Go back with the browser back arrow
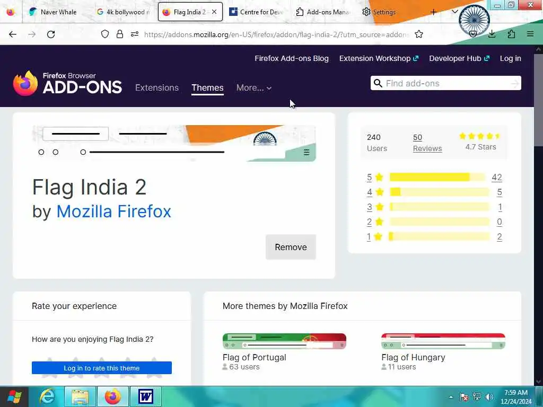543x407 pixels. (13, 34)
